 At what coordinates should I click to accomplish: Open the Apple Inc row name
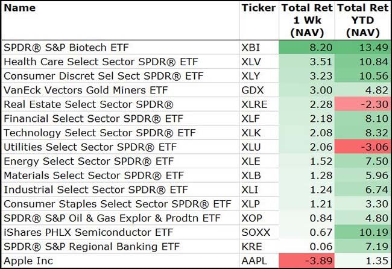pos(29,261)
